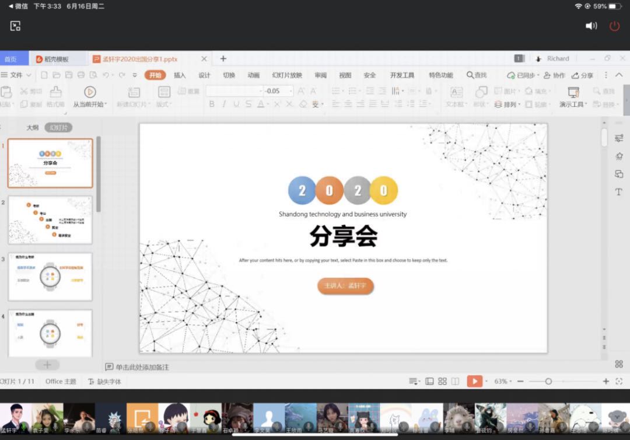Open the 插入 insert ribbon tab
This screenshot has width=630, height=440.
180,75
